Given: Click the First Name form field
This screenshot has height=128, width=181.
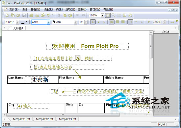Looking at the screenshot, I should click(81, 80).
